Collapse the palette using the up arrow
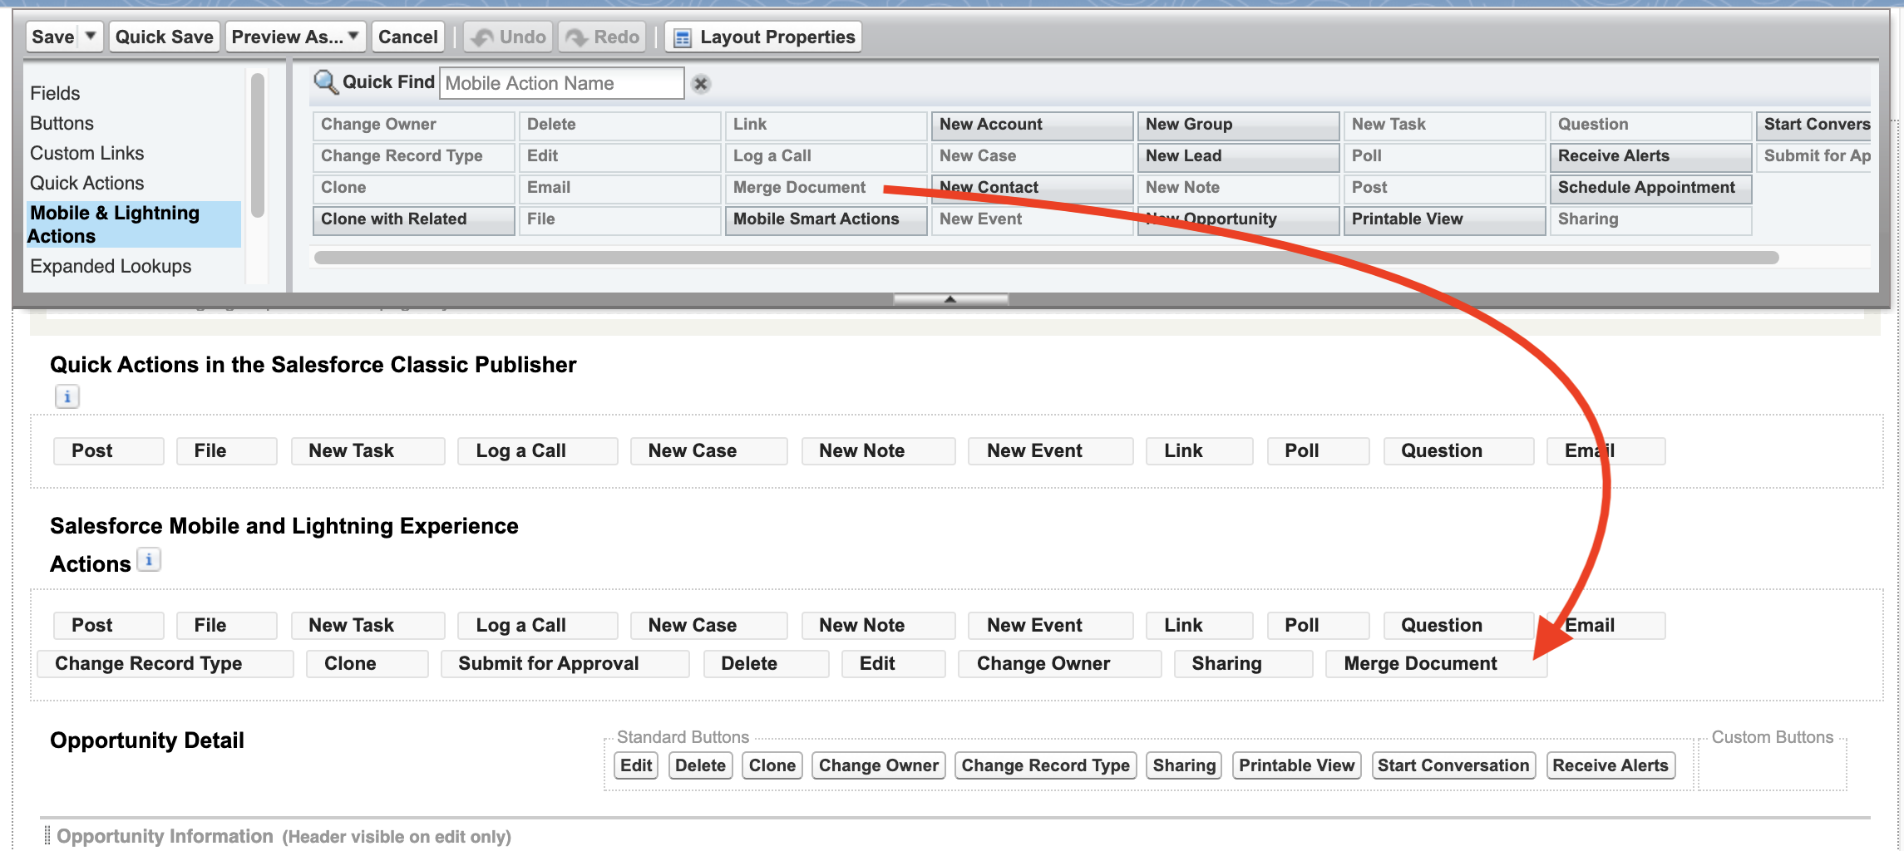Screen dimensions: 1904x851 950,298
